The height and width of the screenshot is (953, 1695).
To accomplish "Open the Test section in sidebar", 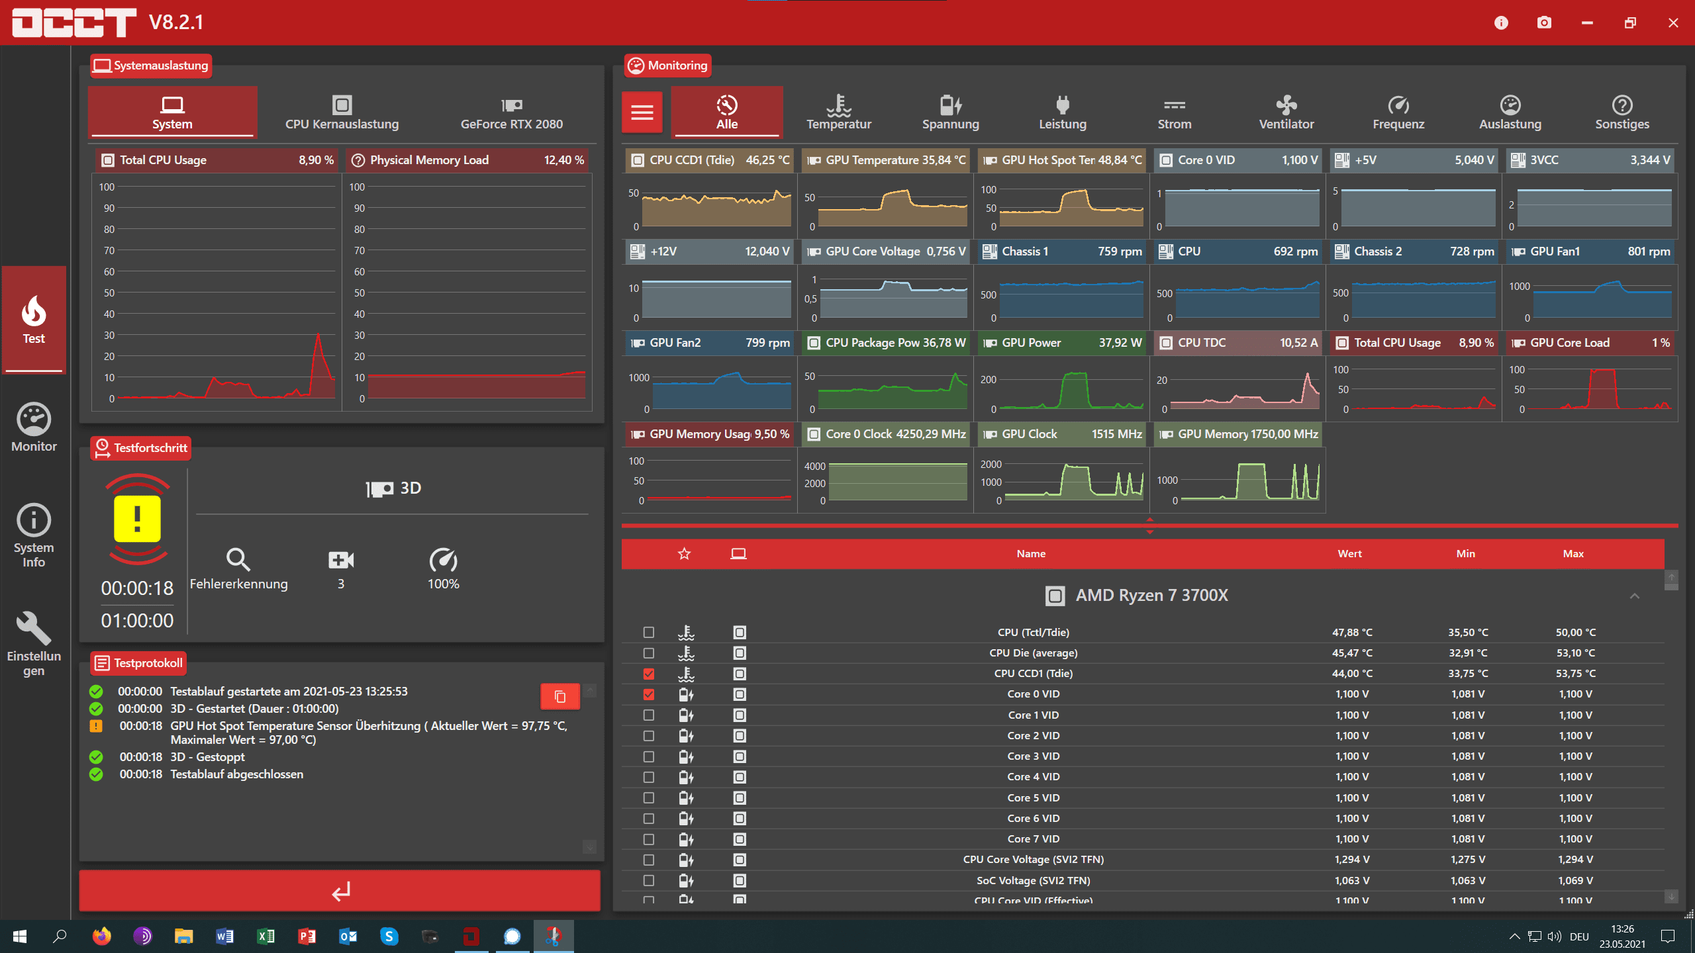I will pyautogui.click(x=34, y=320).
